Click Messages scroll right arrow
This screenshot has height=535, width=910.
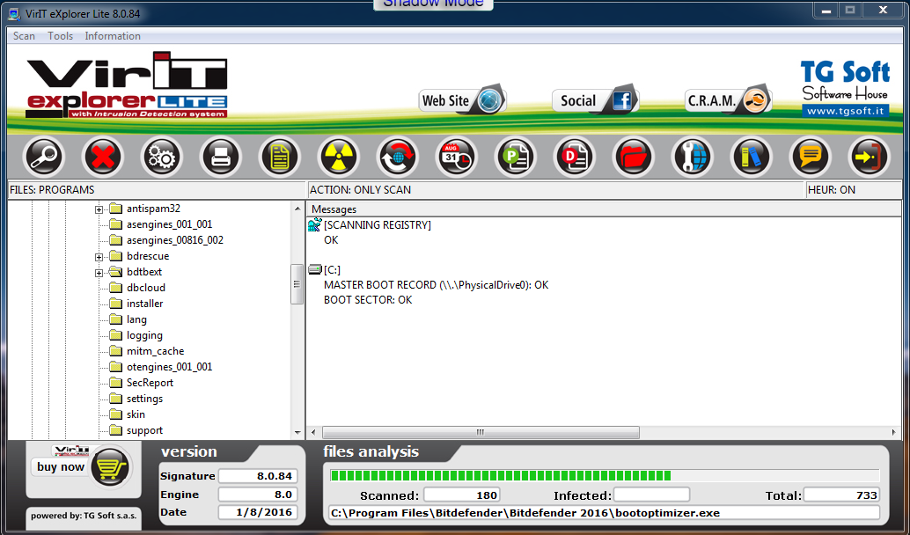tap(893, 432)
